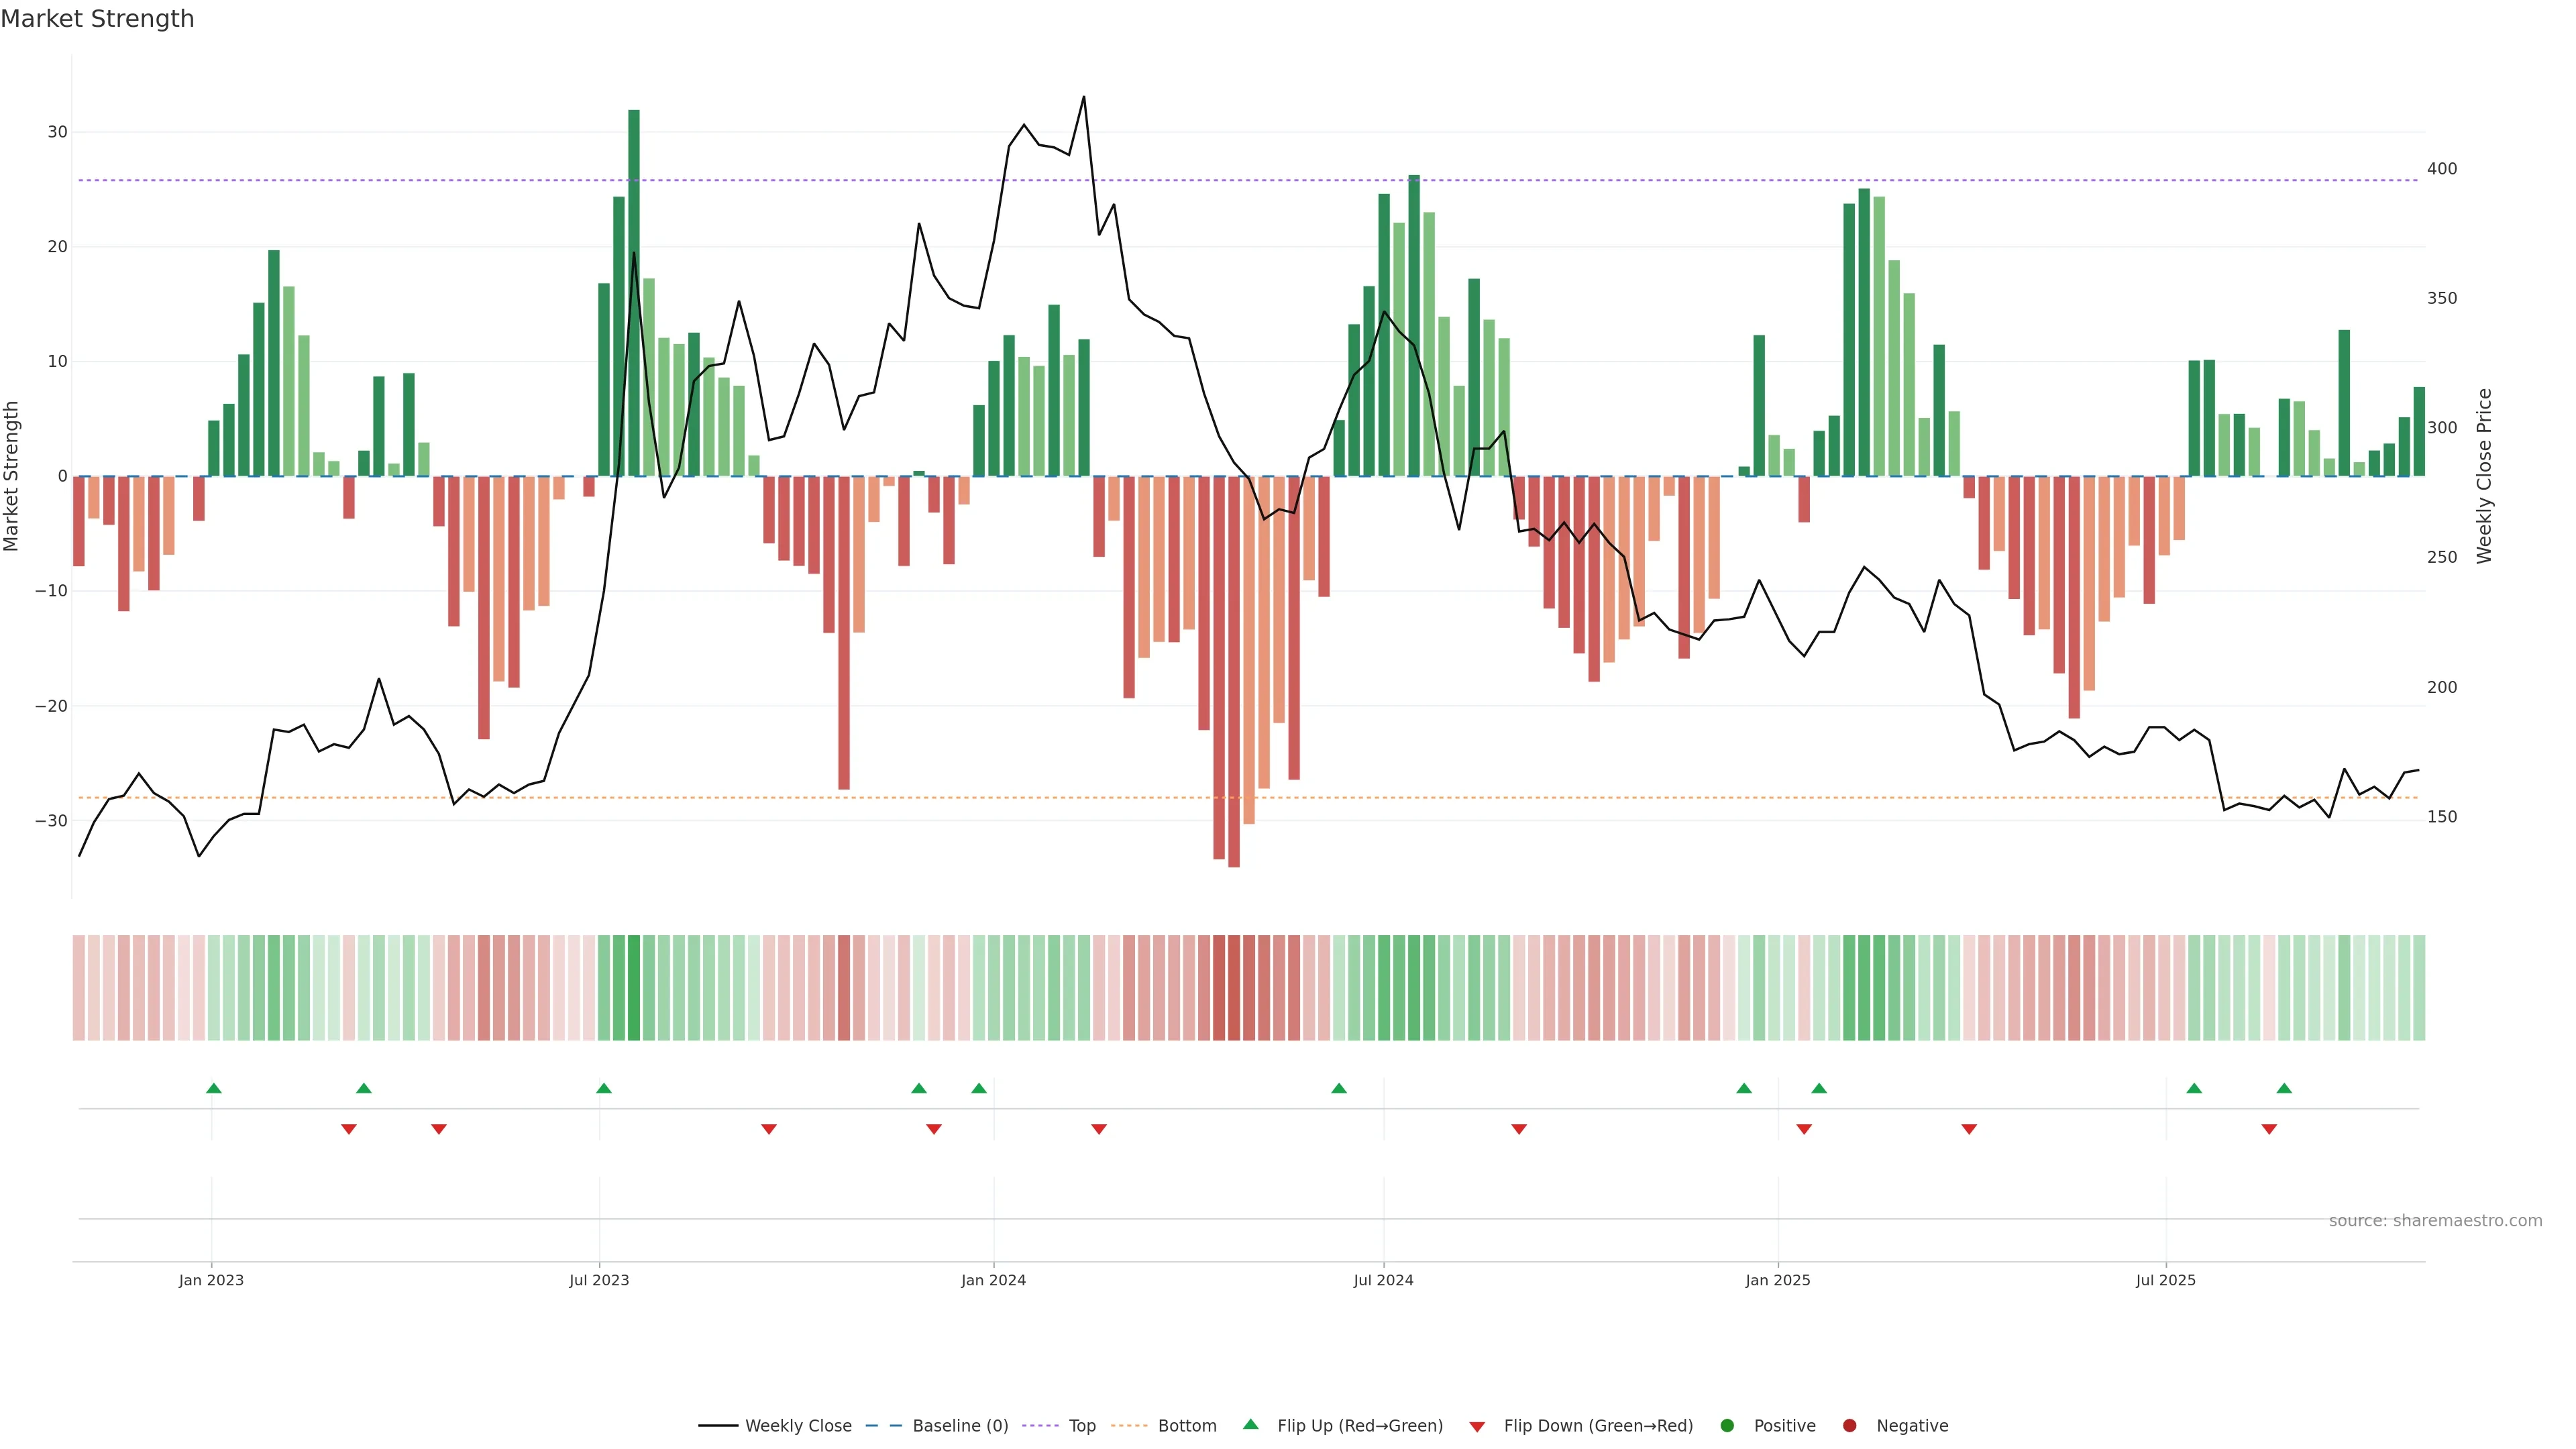Click the Positive green circle legend icon
Screen dimensions: 2576x1449
click(x=1727, y=1426)
